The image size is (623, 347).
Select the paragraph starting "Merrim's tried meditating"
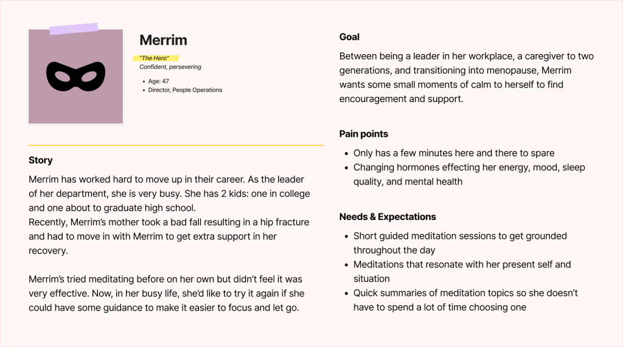click(165, 293)
